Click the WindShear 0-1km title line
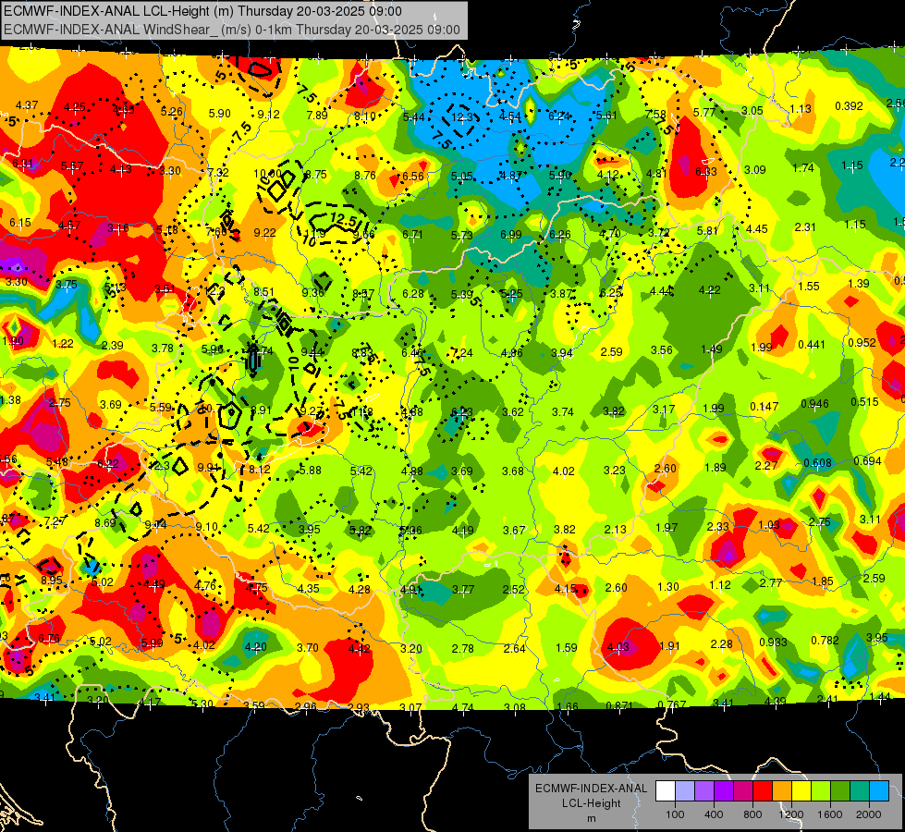The width and height of the screenshot is (905, 832). [x=232, y=30]
